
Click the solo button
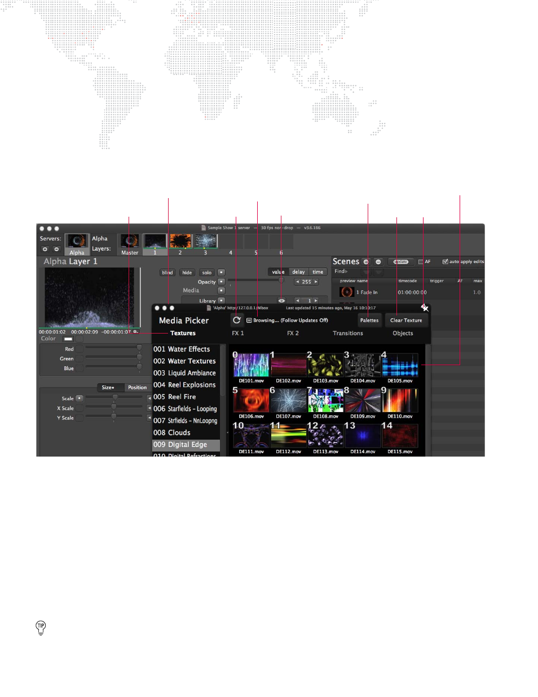click(x=207, y=273)
